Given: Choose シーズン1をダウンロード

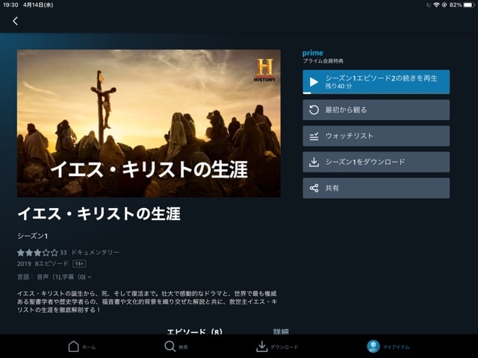Looking at the screenshot, I should point(376,162).
